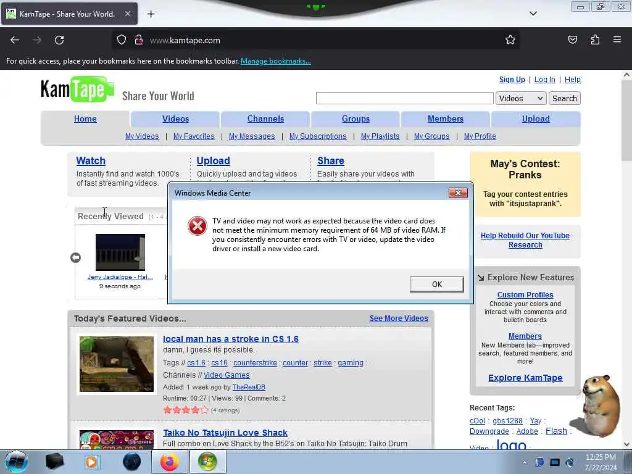Open the Home tab
Screen dimensions: 632x474
point(85,119)
